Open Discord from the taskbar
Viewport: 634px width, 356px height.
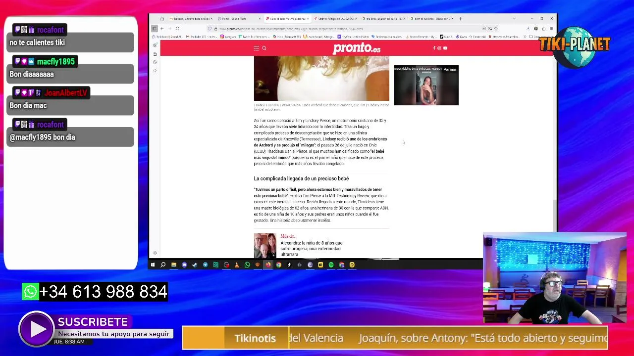pos(184,265)
